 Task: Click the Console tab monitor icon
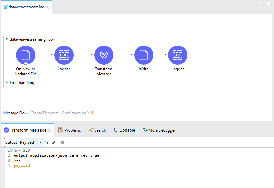pos(116,130)
